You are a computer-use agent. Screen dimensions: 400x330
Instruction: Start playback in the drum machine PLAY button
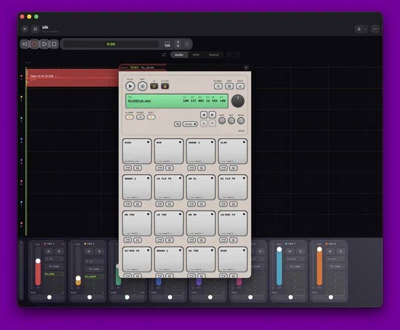tap(130, 86)
